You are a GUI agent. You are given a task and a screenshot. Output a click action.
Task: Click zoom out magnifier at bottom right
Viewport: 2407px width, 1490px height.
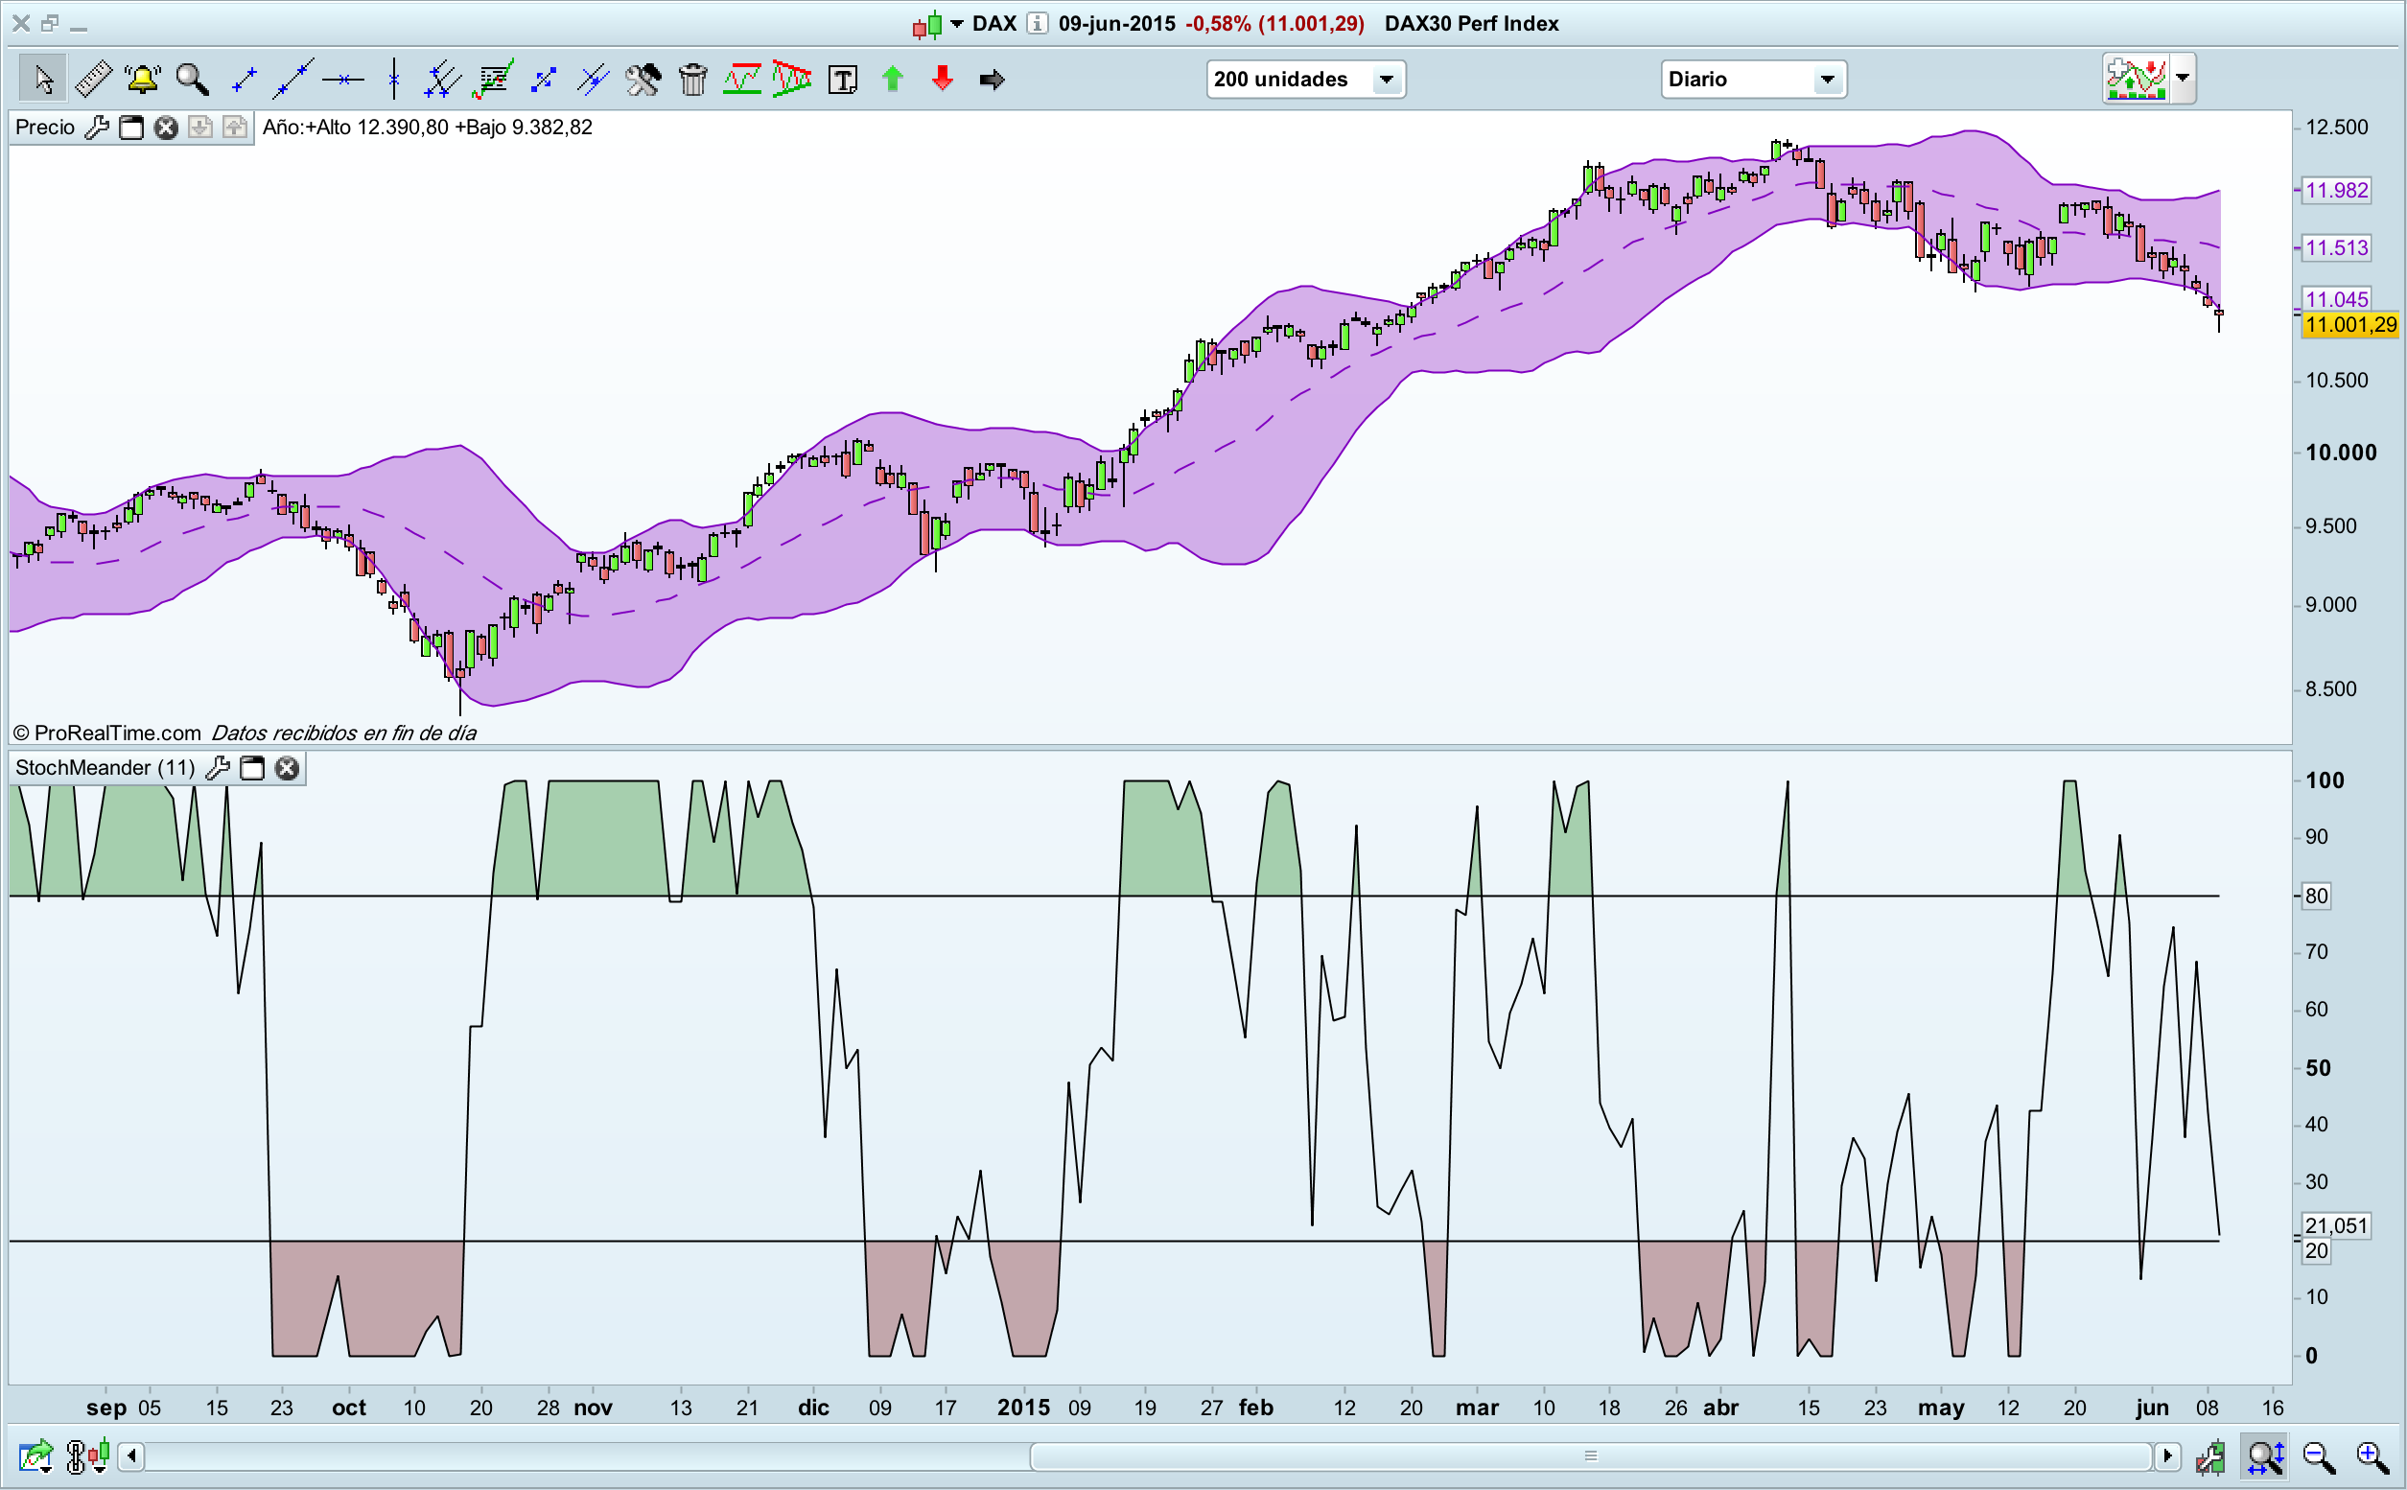[2318, 1456]
